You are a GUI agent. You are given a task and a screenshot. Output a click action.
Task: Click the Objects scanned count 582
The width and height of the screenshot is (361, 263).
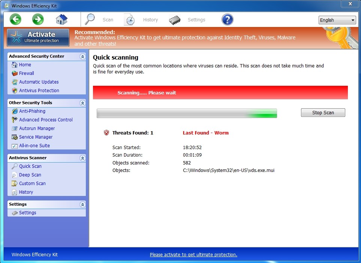point(187,163)
